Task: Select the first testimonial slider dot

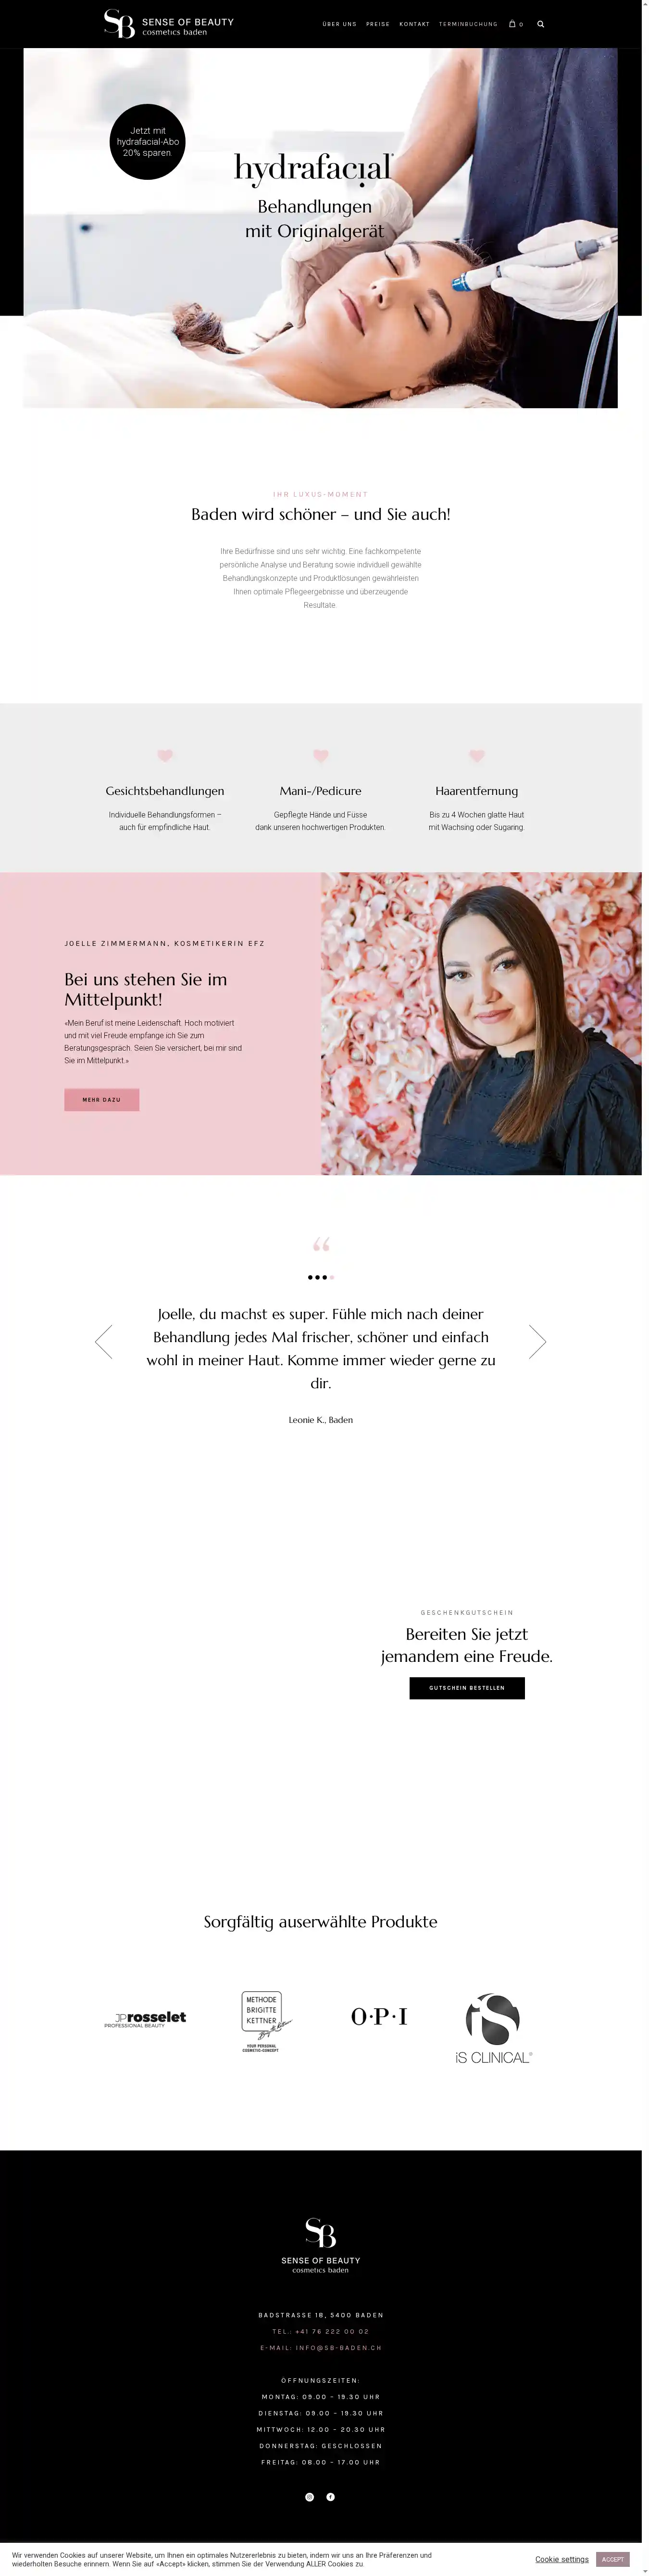Action: [x=310, y=1277]
